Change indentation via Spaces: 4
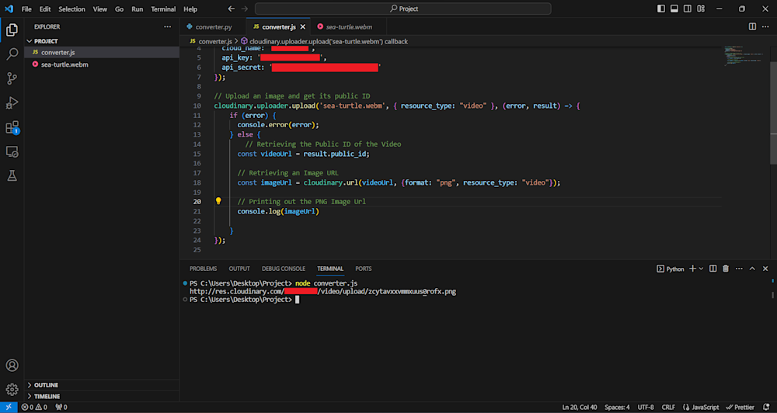777x413 pixels. [x=618, y=407]
